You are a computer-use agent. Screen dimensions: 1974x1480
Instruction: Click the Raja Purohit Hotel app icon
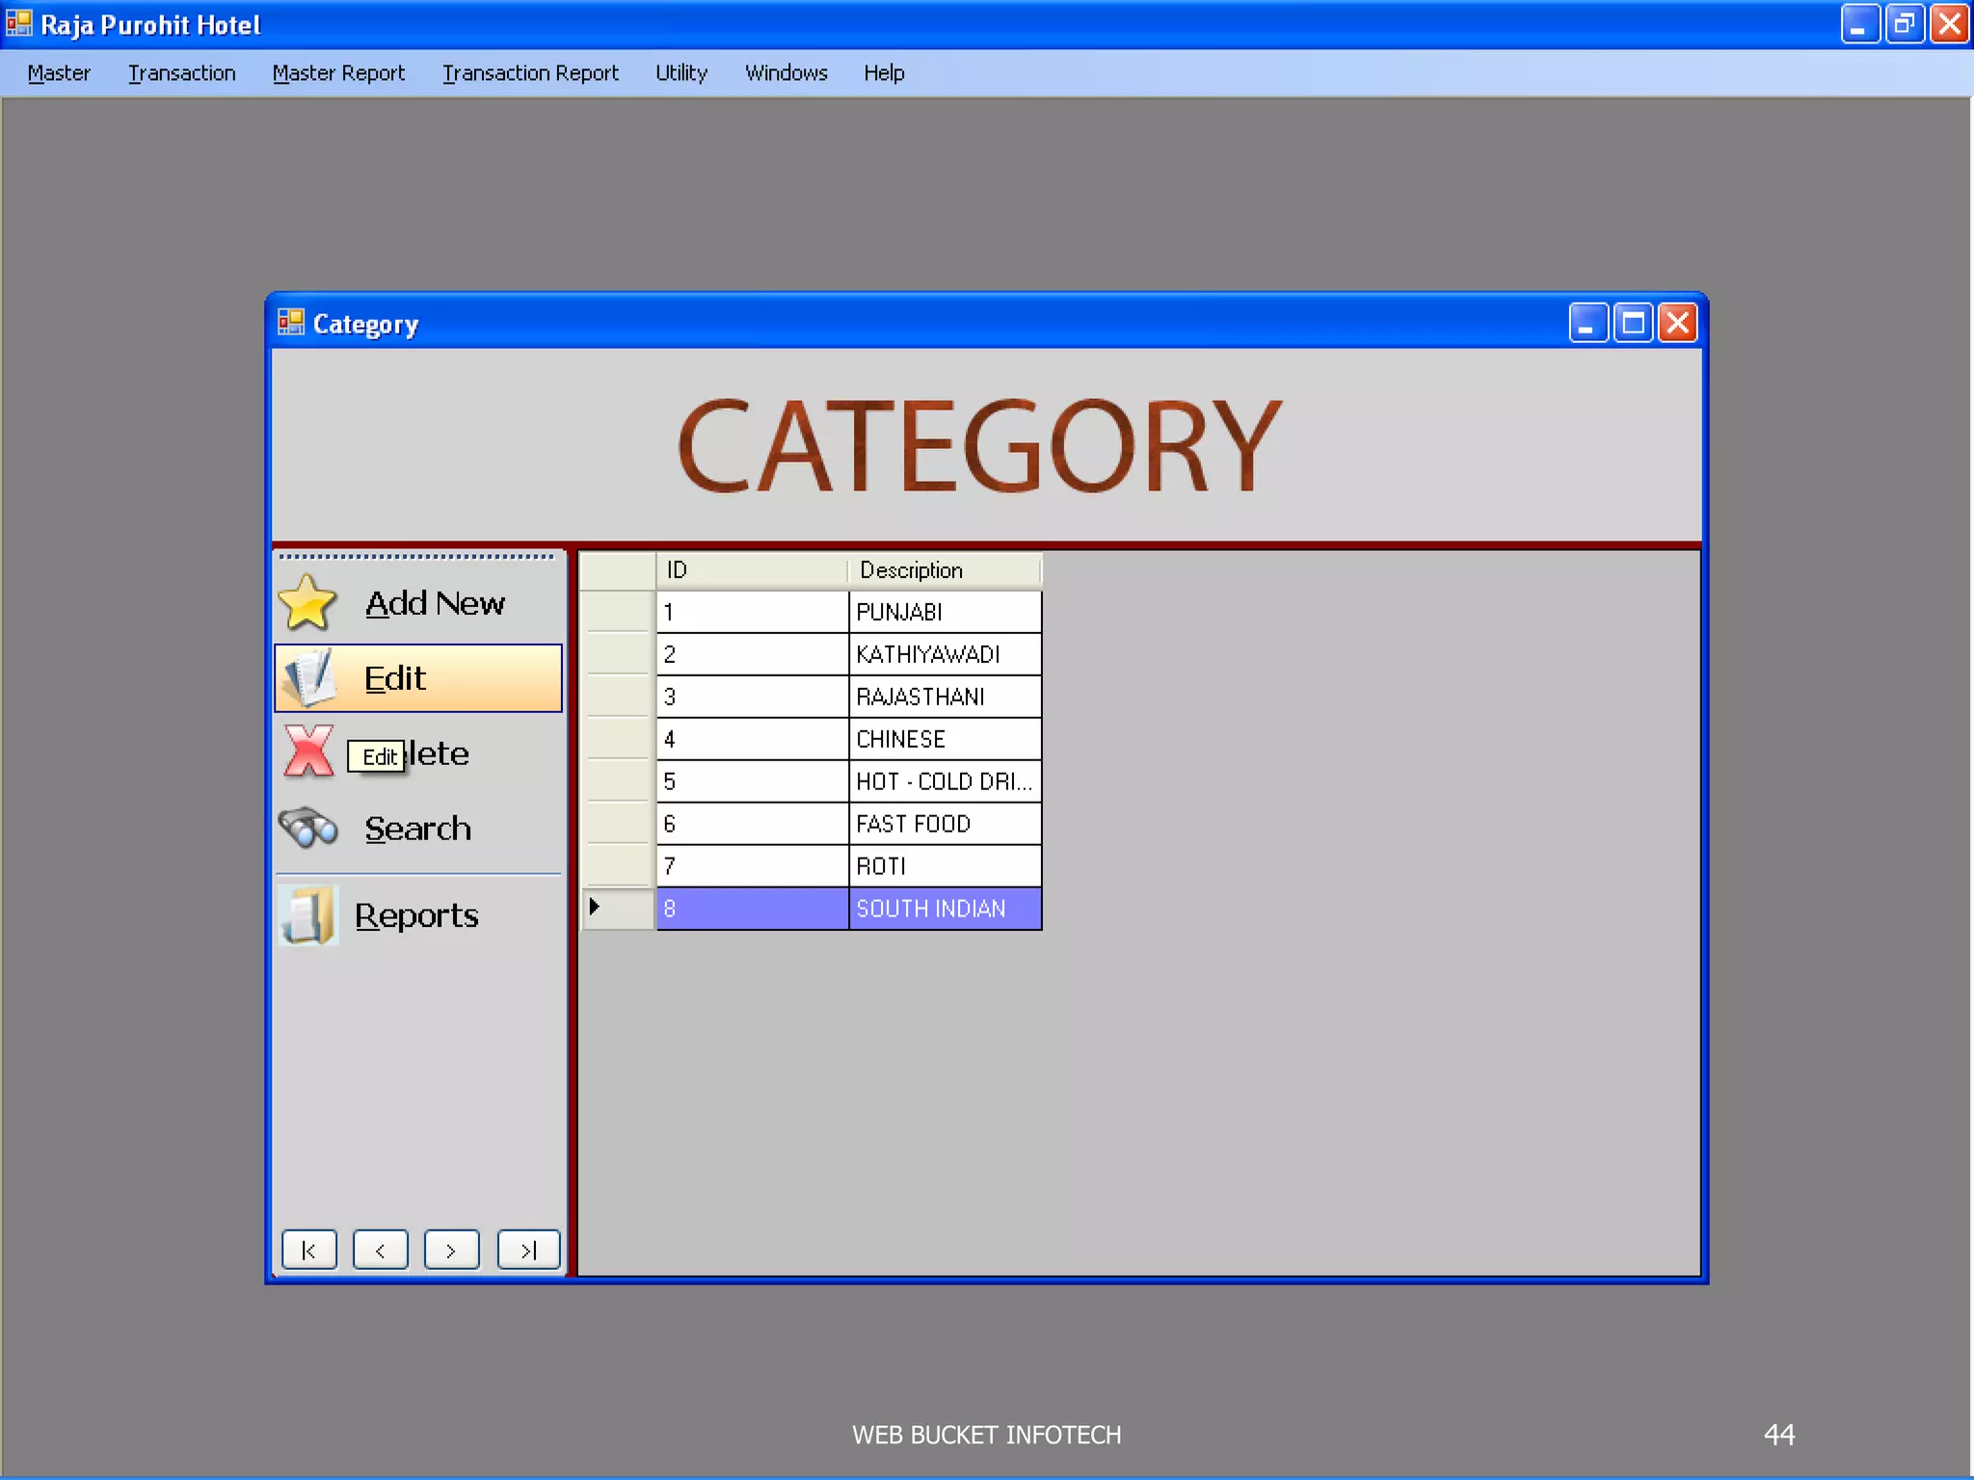(x=19, y=22)
